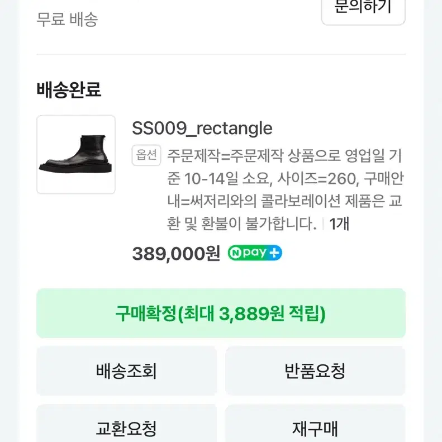Open the SS009_rectangle product title
Image resolution: width=442 pixels, height=442 pixels.
[202, 129]
